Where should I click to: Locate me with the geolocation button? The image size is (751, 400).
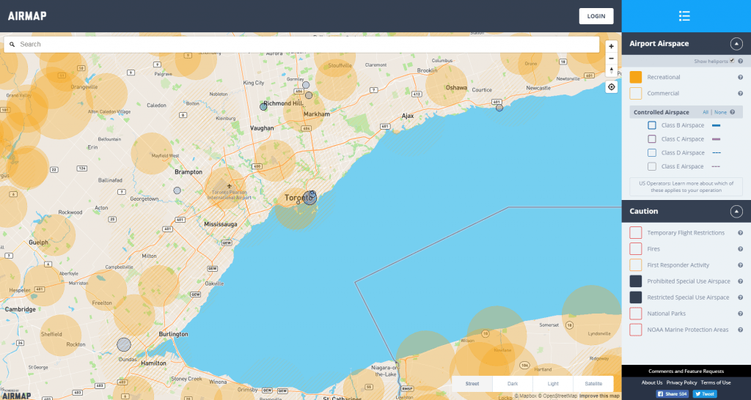(611, 87)
